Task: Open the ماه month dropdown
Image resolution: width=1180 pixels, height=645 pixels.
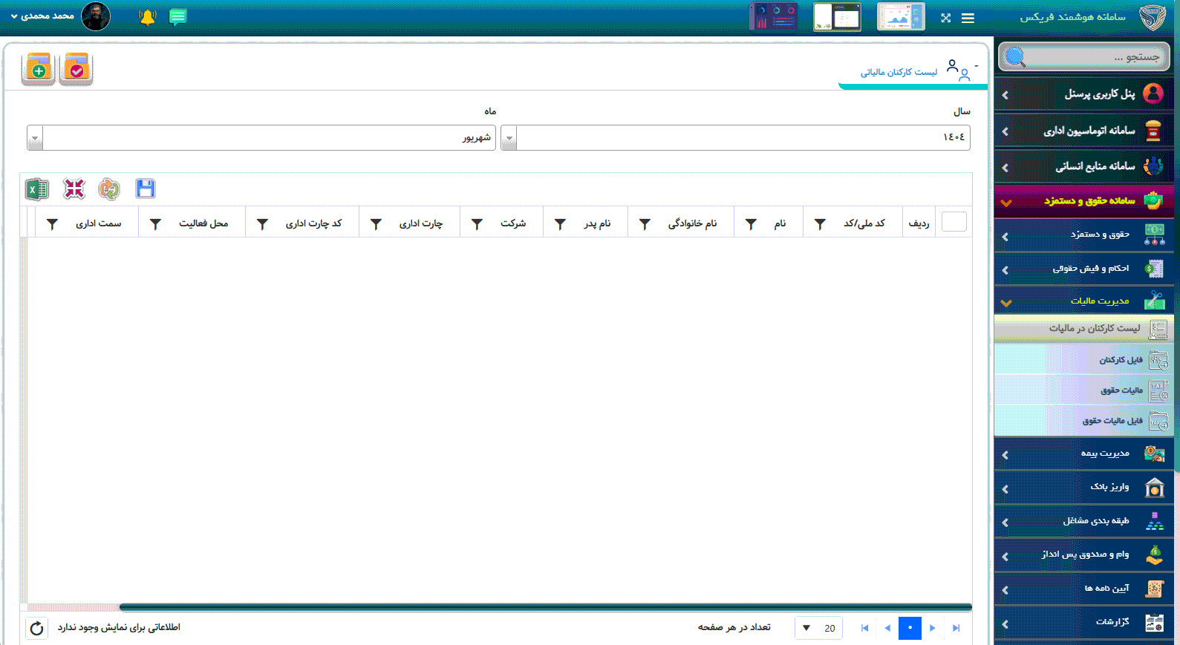Action: [x=35, y=138]
